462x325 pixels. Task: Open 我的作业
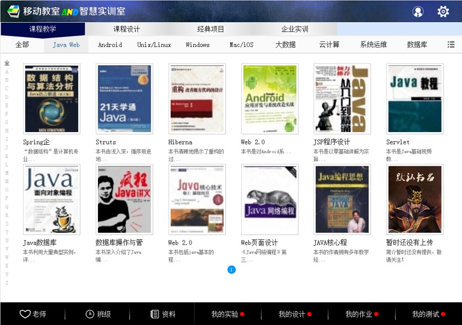(x=361, y=314)
